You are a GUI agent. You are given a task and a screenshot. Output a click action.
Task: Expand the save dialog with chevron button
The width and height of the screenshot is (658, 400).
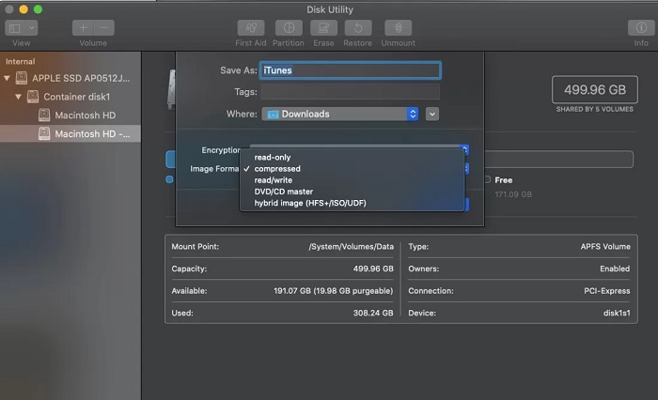click(432, 114)
